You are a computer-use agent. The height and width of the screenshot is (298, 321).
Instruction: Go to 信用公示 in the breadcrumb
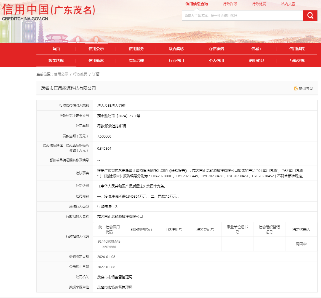click(x=61, y=74)
